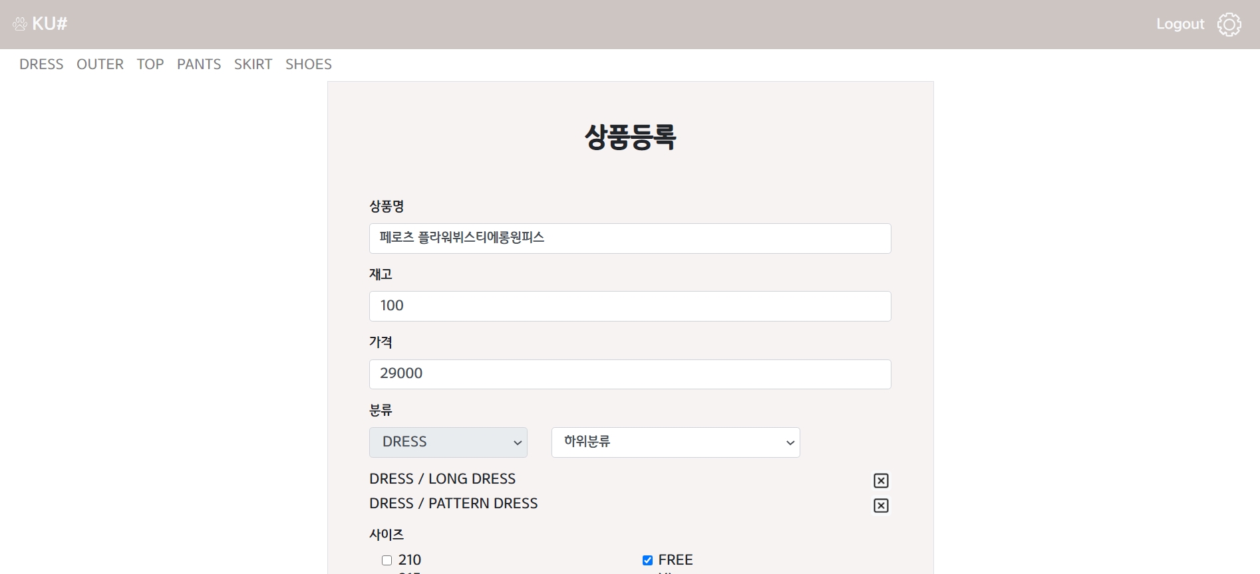Delete the DRESS / PATTERN DRESS category

(881, 506)
